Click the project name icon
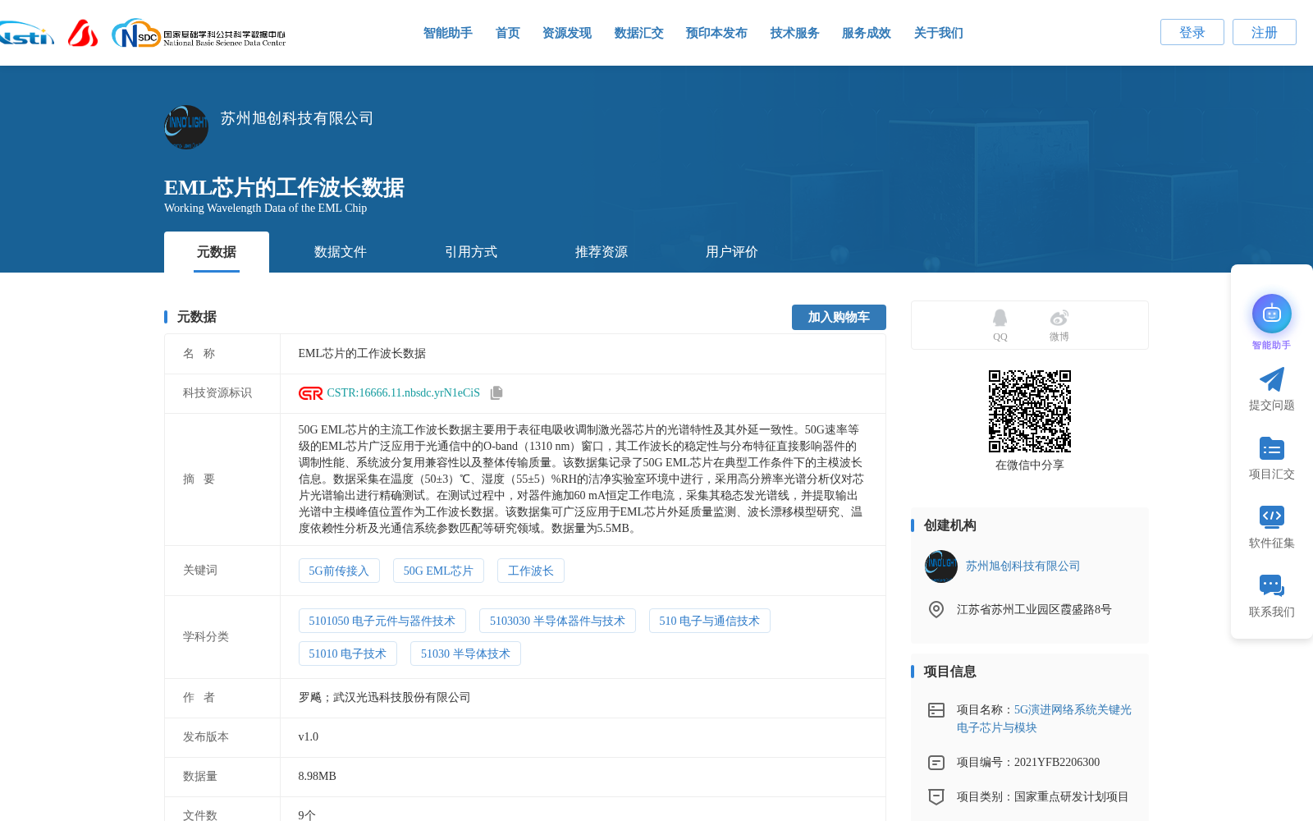The width and height of the screenshot is (1313, 821). 936,710
